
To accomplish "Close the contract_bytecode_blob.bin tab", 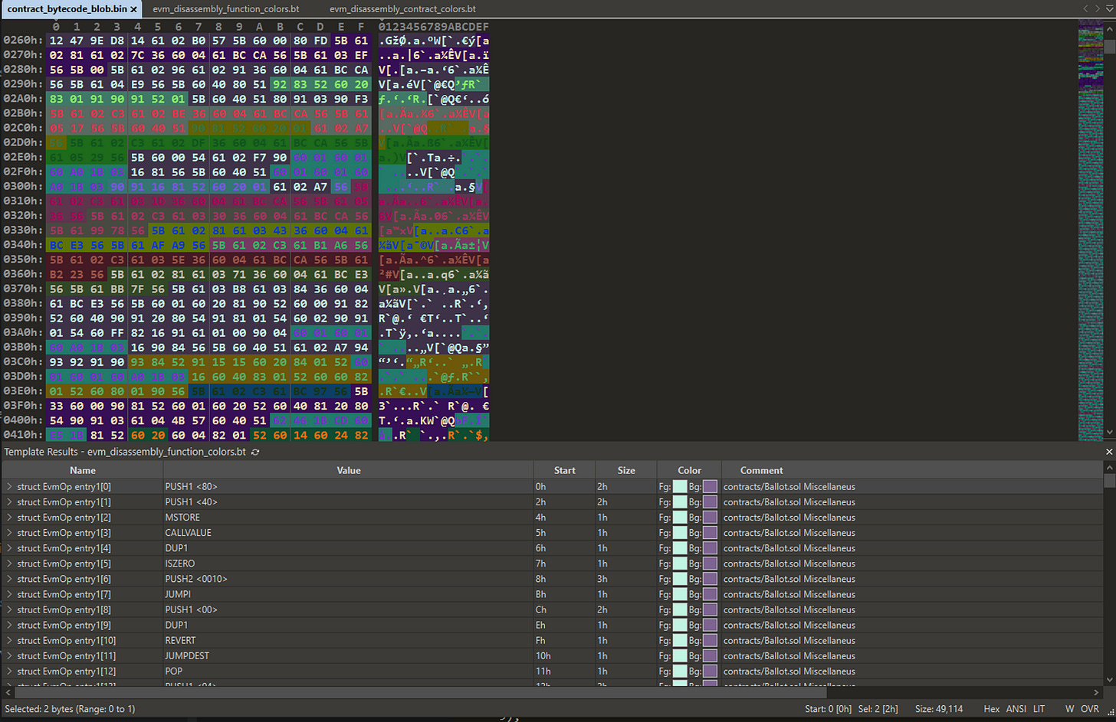I will (133, 9).
